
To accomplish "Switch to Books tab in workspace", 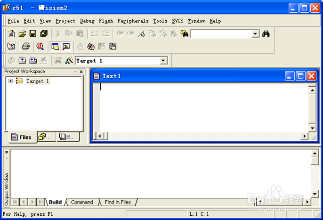I will [x=68, y=137].
